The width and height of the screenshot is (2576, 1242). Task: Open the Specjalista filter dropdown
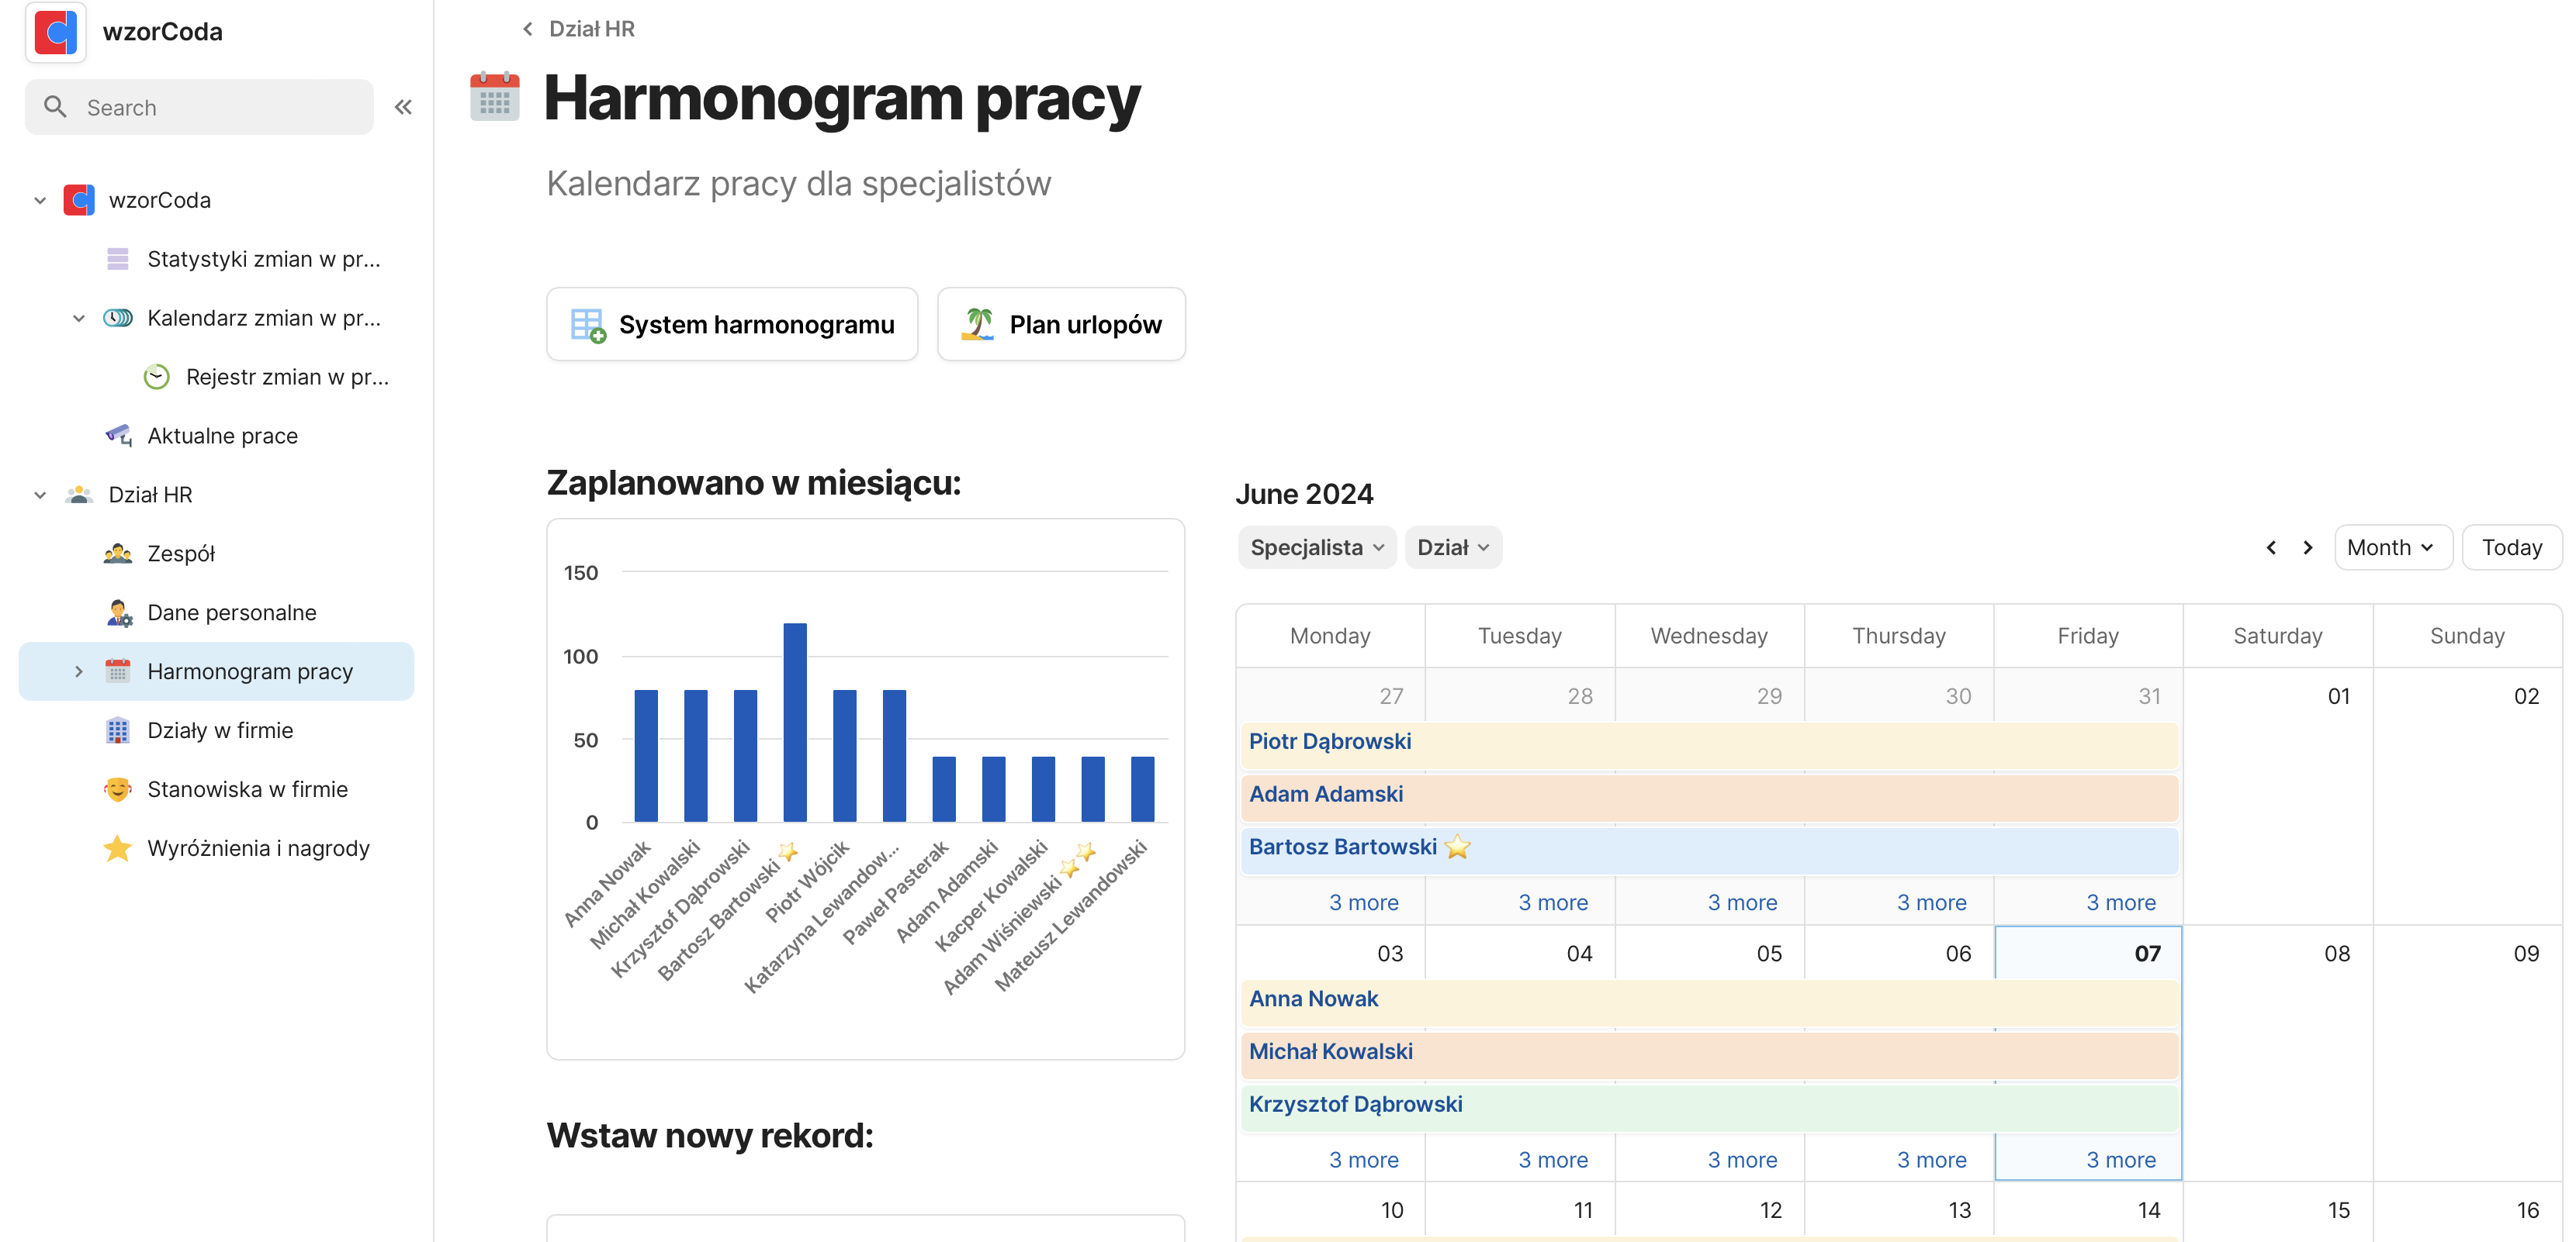click(1316, 547)
